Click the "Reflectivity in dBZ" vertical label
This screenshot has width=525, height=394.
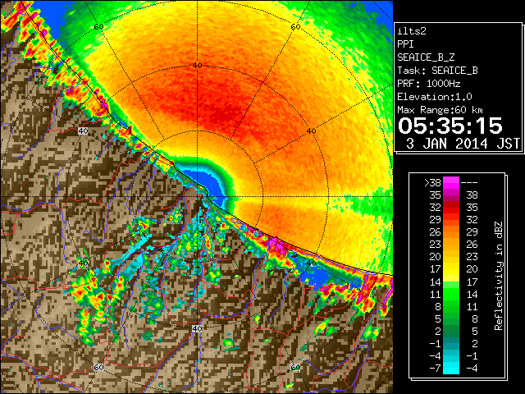click(x=498, y=276)
